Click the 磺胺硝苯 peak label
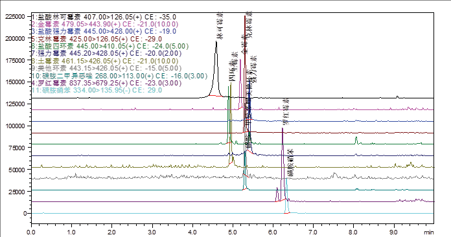 click(x=291, y=164)
